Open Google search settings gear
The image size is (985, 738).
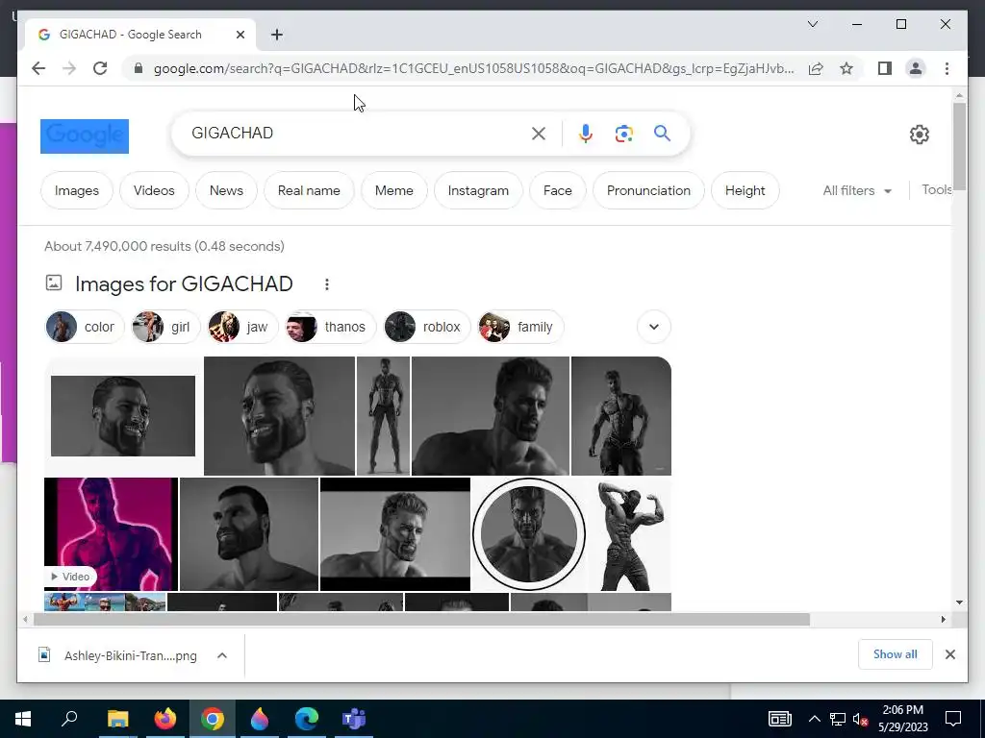(919, 135)
